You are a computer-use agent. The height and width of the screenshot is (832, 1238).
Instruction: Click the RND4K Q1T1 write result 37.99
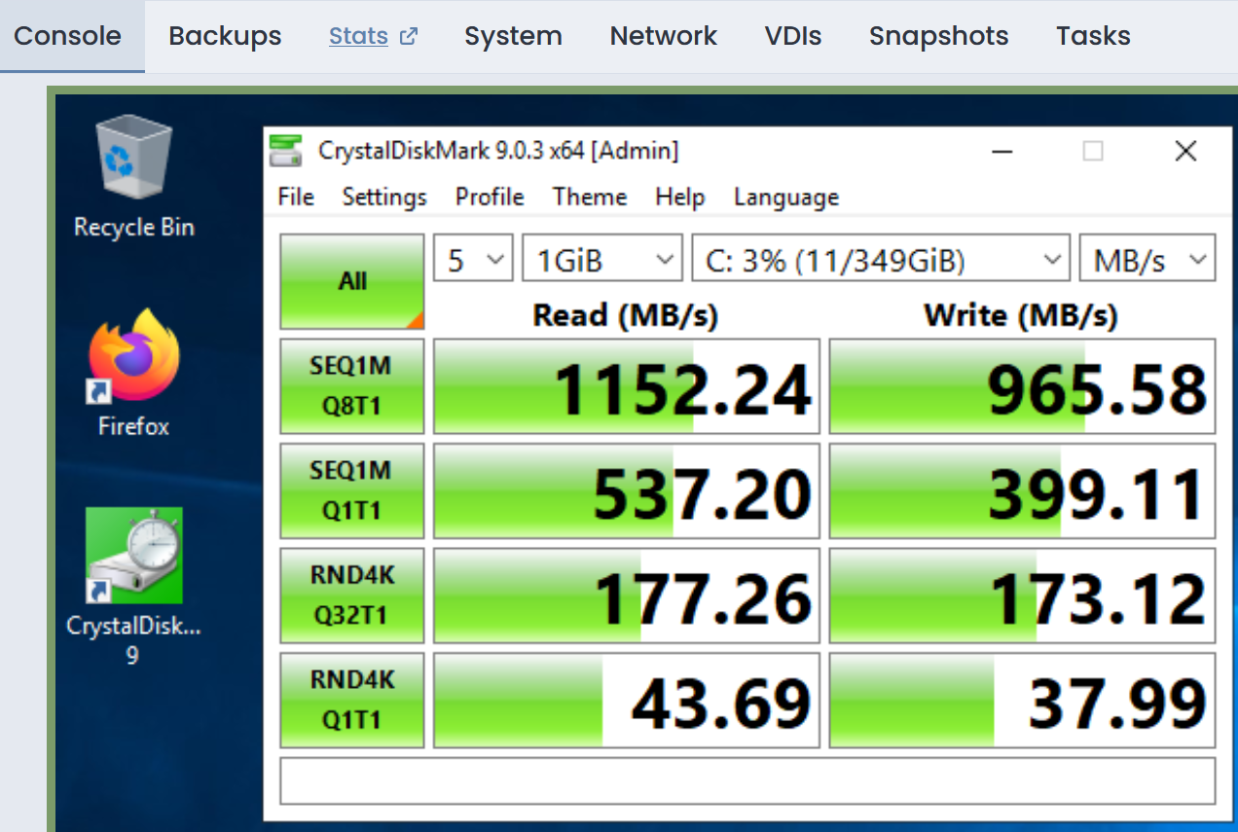[x=1022, y=701]
